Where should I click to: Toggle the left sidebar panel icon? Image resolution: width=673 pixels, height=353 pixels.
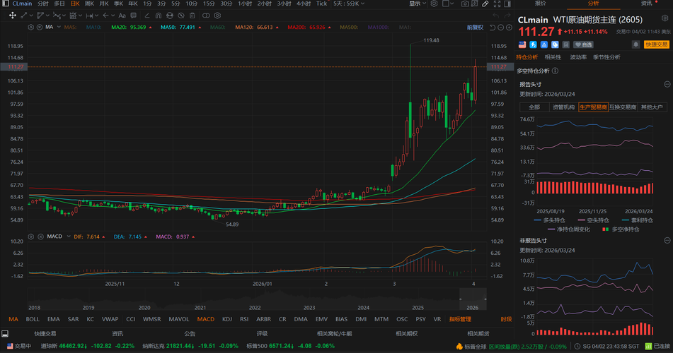[x=6, y=4]
